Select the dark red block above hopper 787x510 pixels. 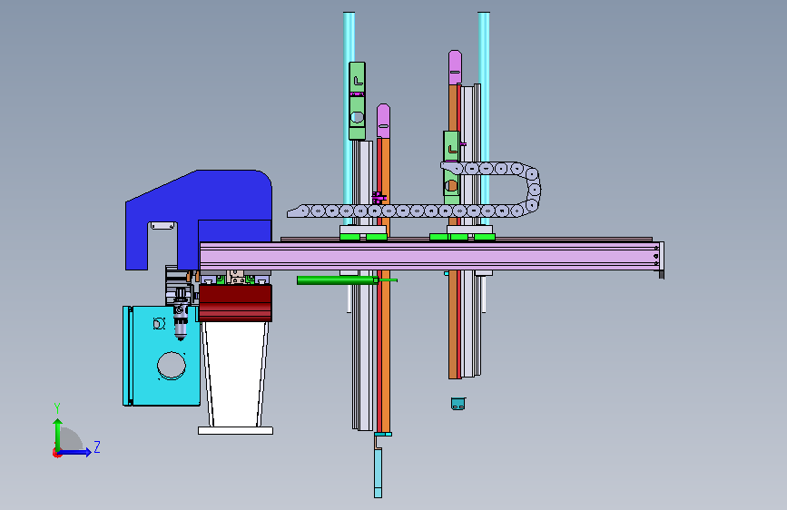point(235,303)
